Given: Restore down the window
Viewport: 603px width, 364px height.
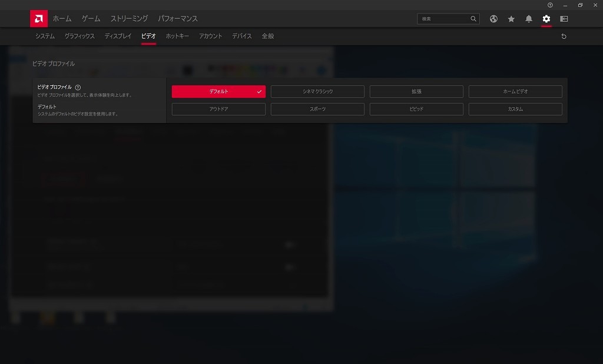Looking at the screenshot, I should coord(580,5).
